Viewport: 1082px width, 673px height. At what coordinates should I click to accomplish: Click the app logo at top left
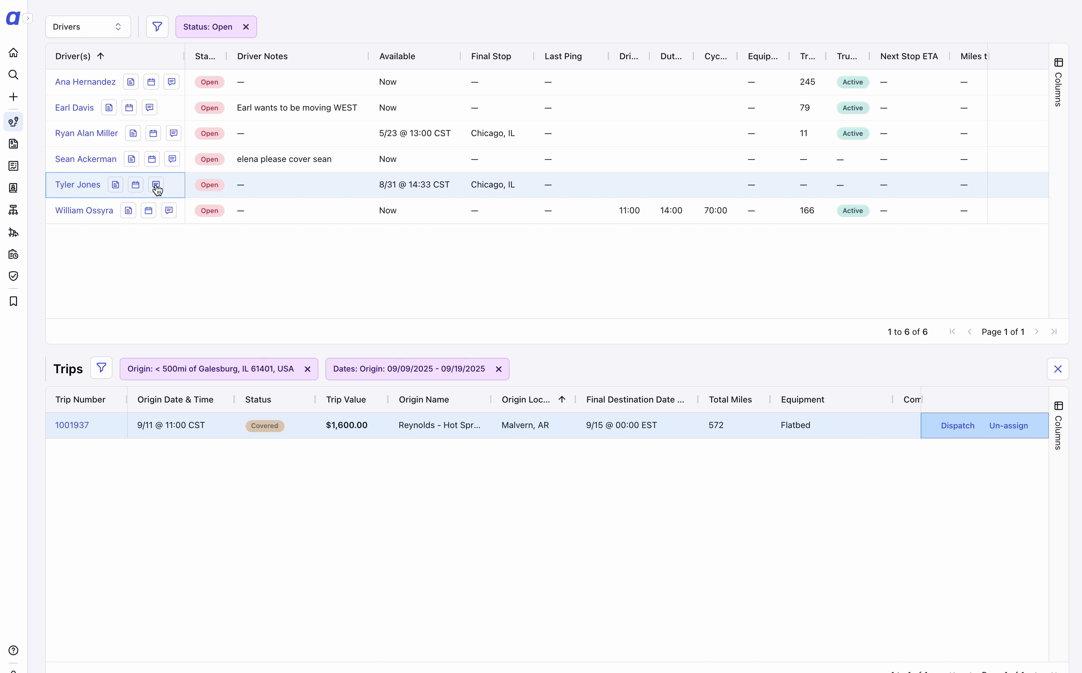(13, 18)
